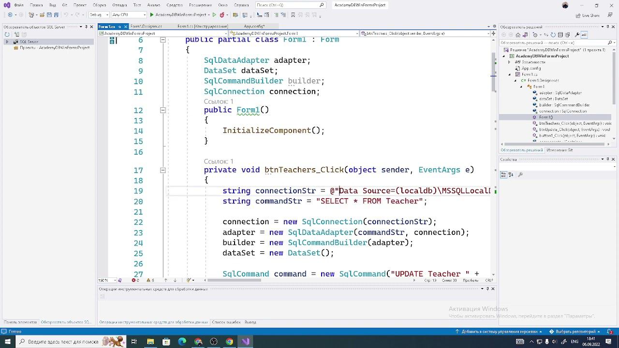Toggle pin on the Properties panel

(607, 159)
